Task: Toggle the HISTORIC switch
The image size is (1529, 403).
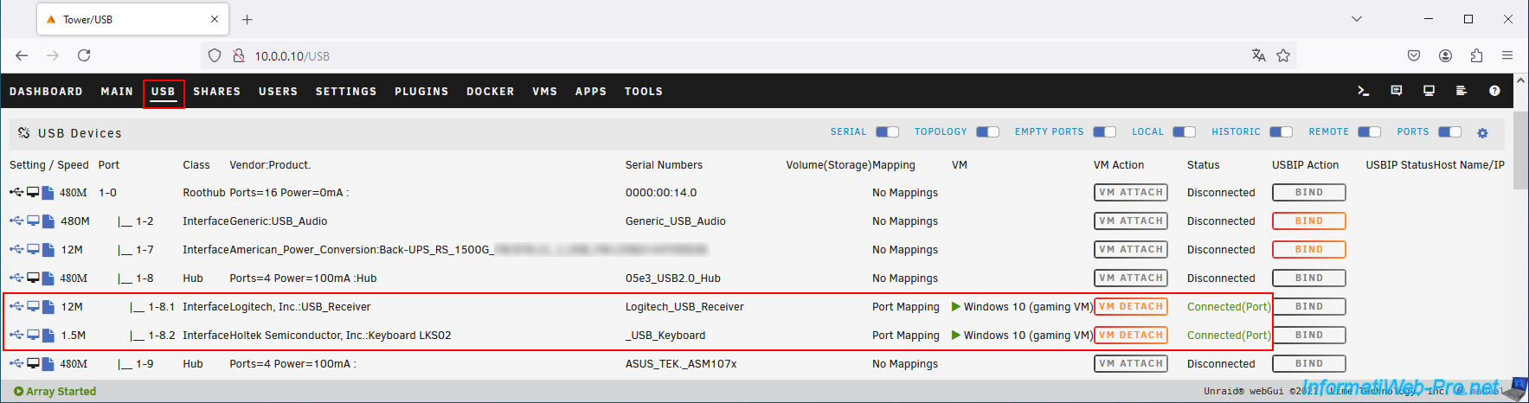Action: 1282,132
